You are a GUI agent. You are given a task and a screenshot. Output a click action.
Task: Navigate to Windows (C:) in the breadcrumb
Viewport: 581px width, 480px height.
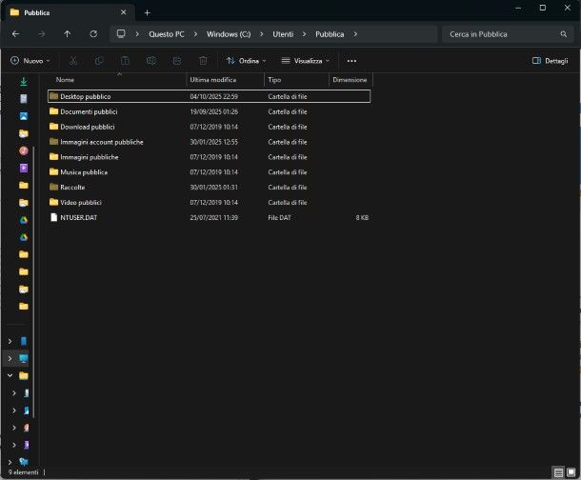(228, 33)
